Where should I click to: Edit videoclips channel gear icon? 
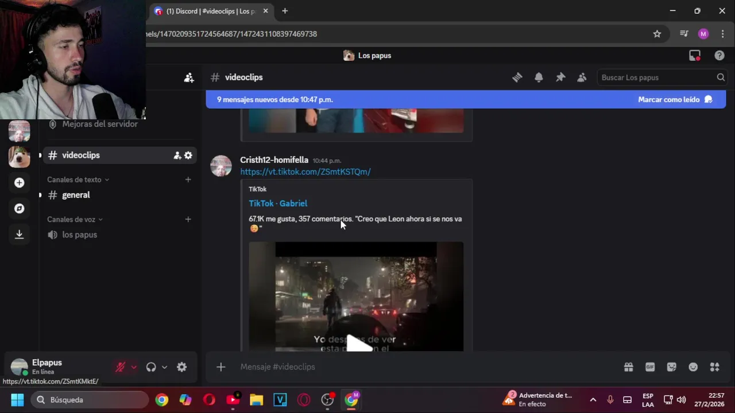click(x=188, y=155)
